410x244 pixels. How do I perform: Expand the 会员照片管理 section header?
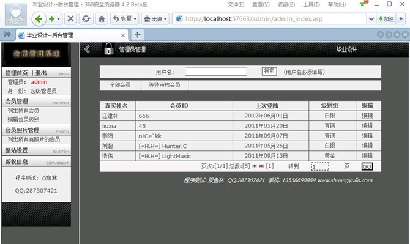pos(36,130)
